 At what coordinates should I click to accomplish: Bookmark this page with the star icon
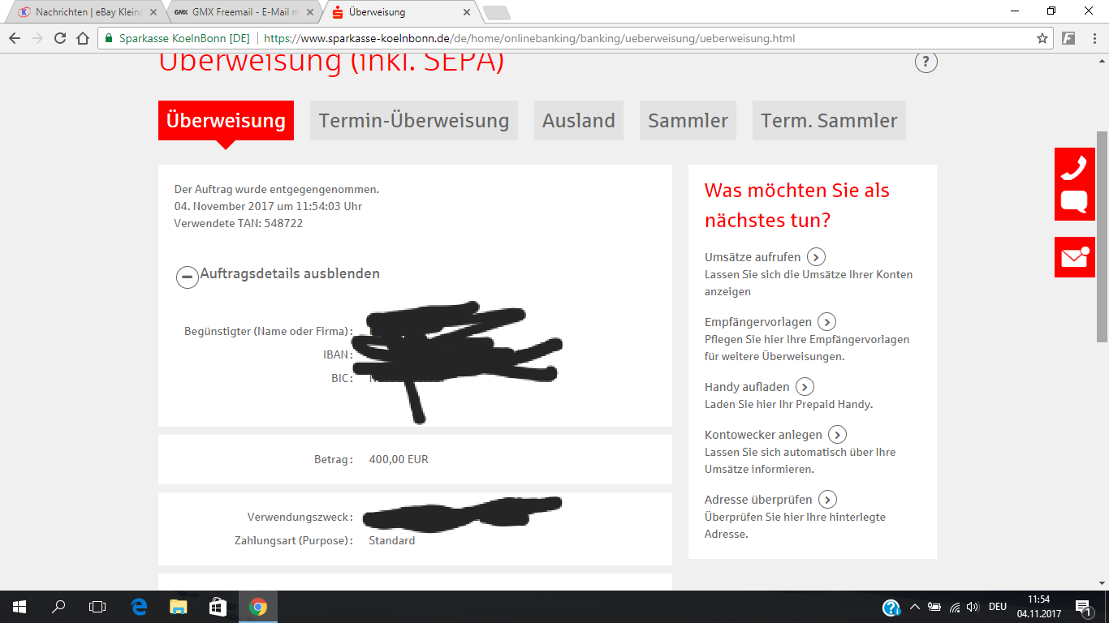[1042, 38]
